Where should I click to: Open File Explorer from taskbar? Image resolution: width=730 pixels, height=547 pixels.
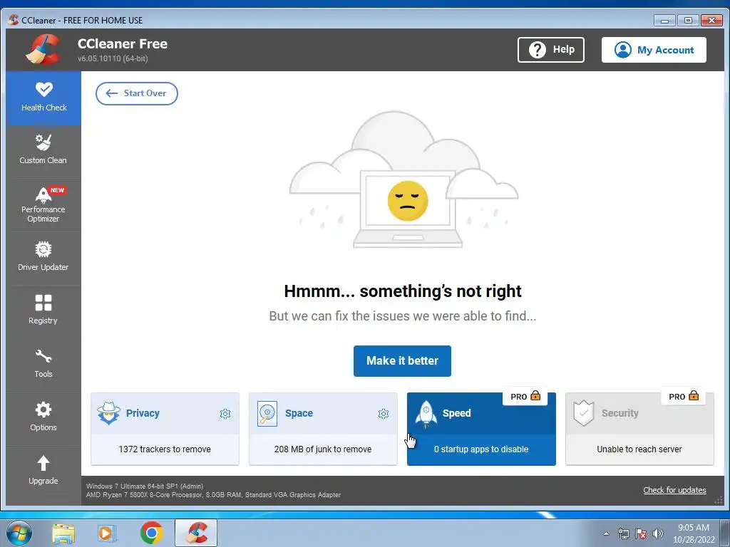[x=63, y=533]
